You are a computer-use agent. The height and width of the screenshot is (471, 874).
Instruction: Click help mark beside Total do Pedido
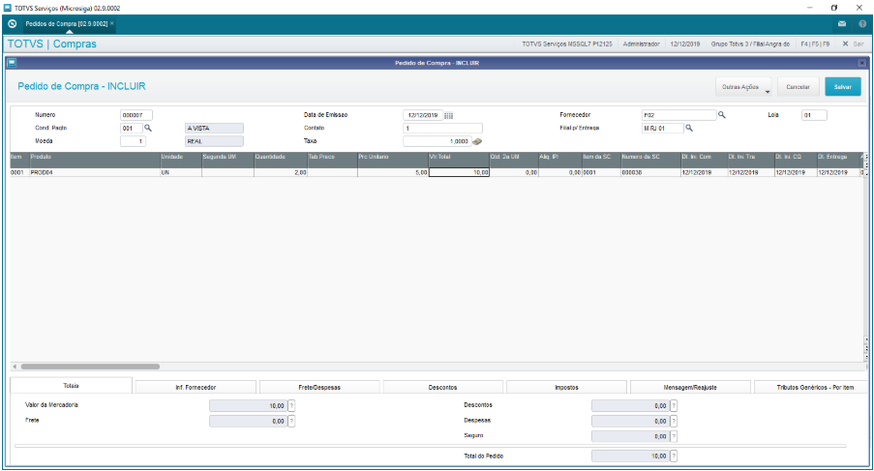674,456
